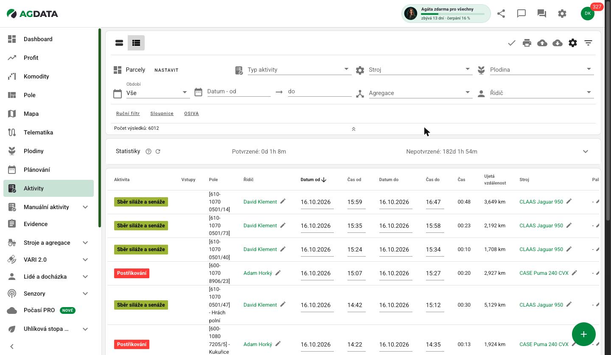Open the DK user avatar
The image size is (611, 355).
tap(588, 14)
